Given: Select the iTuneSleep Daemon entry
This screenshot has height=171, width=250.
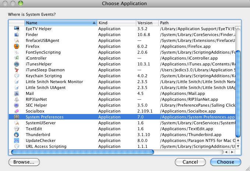Looking at the screenshot, I should 45,70.
